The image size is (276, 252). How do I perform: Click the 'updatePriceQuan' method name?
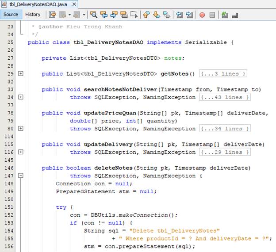point(110,113)
